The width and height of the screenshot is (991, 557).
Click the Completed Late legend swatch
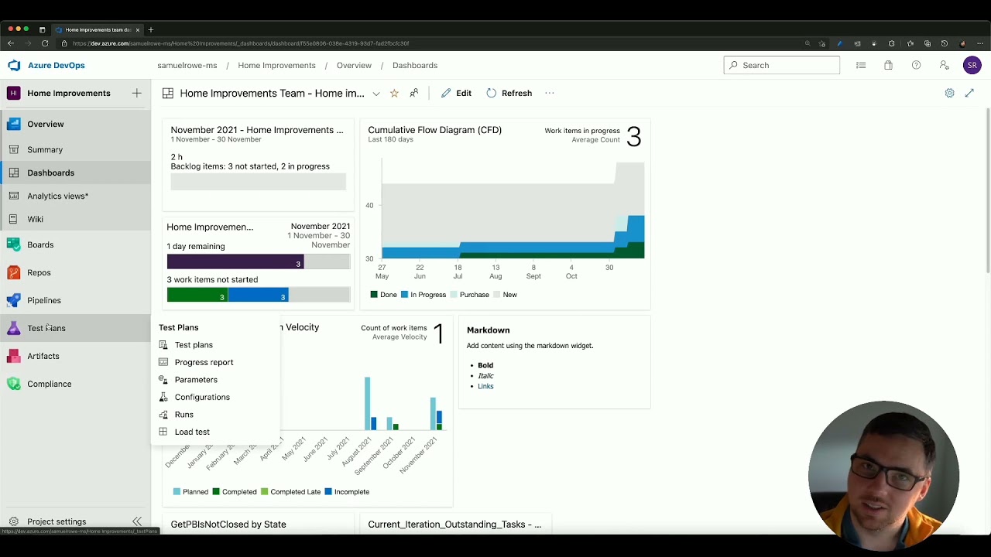(x=265, y=492)
